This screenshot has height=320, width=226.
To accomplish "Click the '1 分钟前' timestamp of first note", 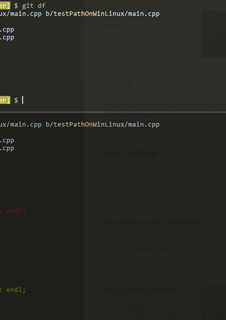I will [x=115, y=54].
